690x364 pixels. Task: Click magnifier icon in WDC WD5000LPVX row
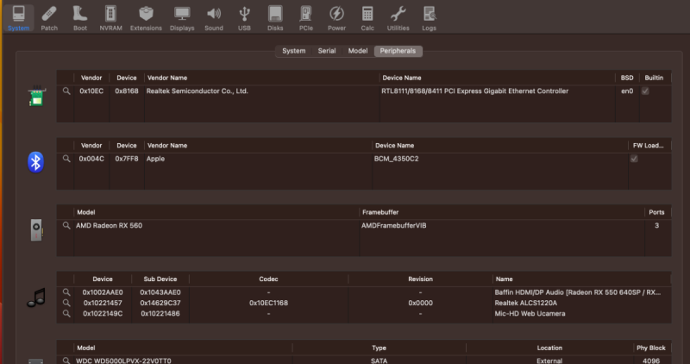click(66, 361)
